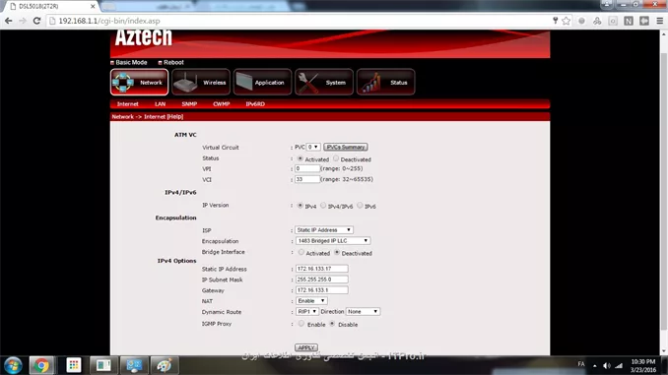This screenshot has height=375, width=668.
Task: Click the N extension icon
Action: [629, 21]
